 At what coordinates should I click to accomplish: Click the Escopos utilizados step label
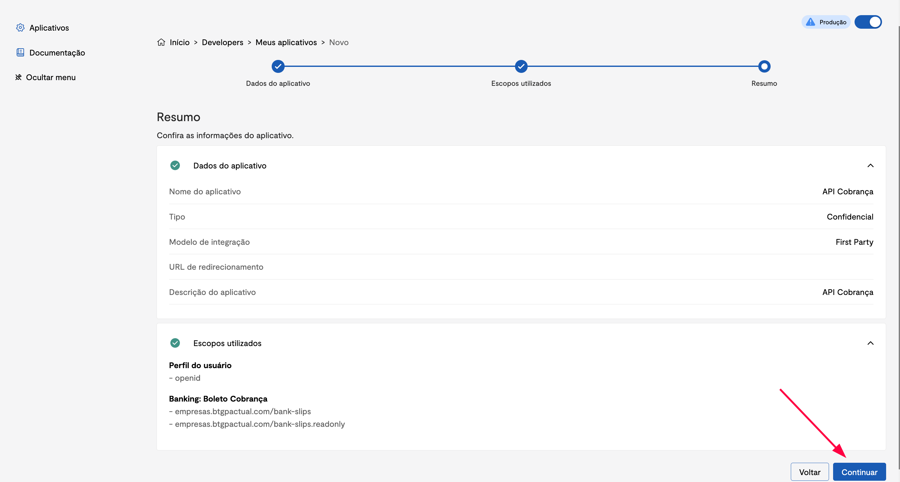click(521, 84)
